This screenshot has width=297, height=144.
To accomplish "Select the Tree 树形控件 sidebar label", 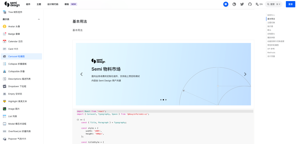I will click(x=15, y=12).
